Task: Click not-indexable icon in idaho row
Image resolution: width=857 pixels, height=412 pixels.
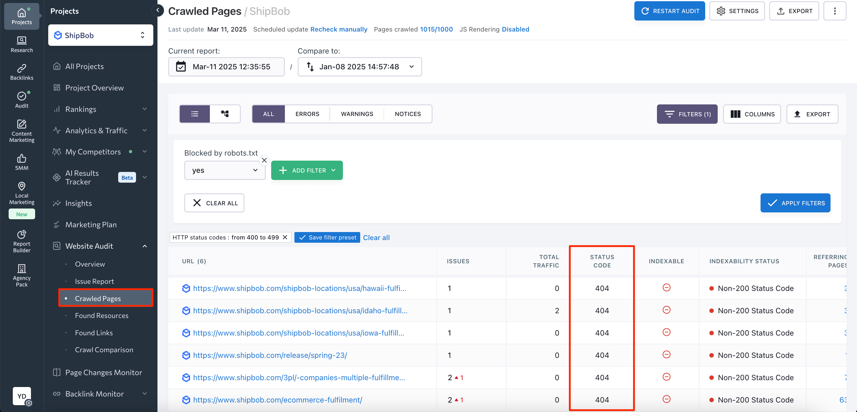Action: point(666,310)
